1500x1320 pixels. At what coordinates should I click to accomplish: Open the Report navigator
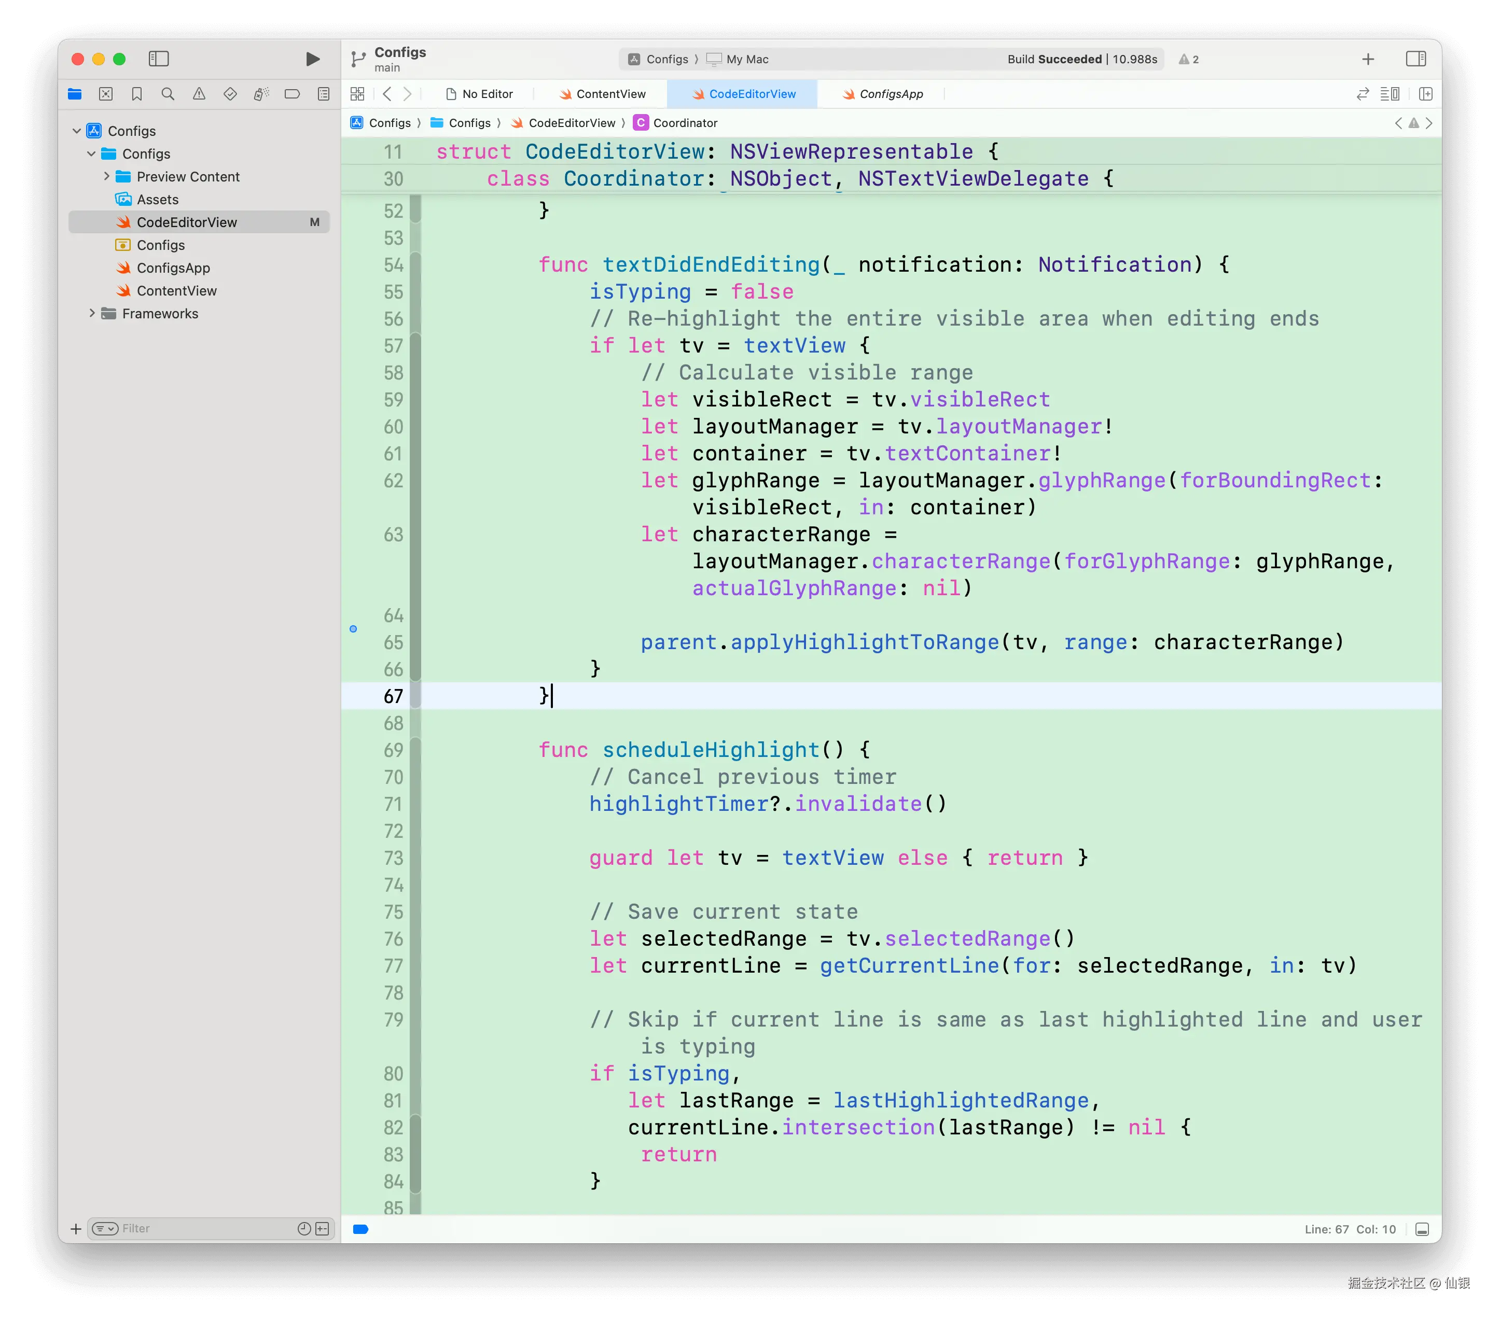[323, 94]
